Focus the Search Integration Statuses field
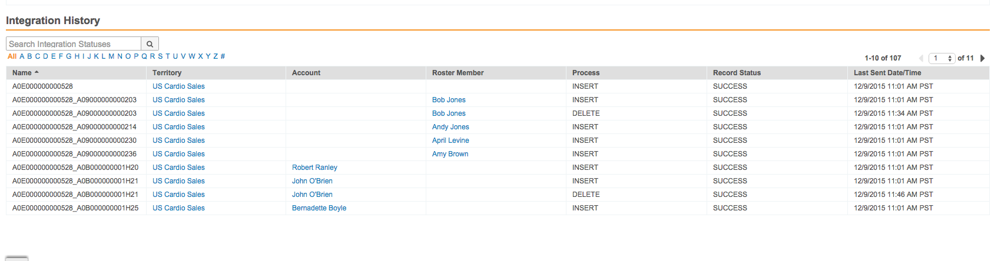Screen dimensions: 1001x261 pos(74,44)
